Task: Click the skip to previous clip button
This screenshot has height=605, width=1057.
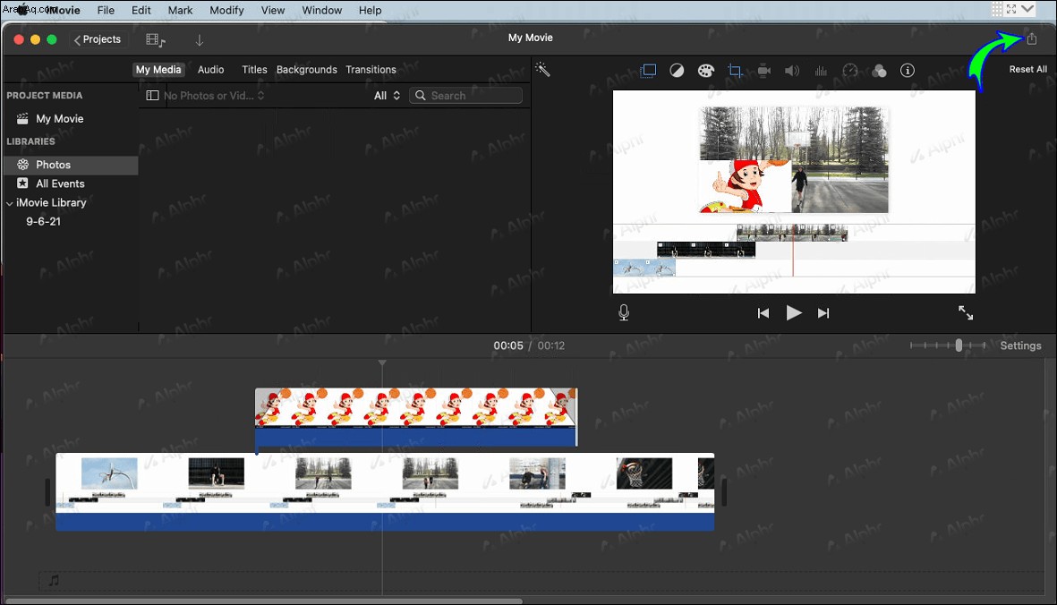Action: pyautogui.click(x=763, y=313)
